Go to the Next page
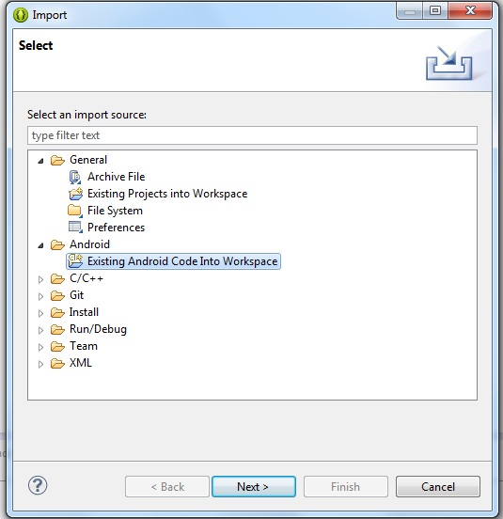The image size is (503, 519). 254,487
